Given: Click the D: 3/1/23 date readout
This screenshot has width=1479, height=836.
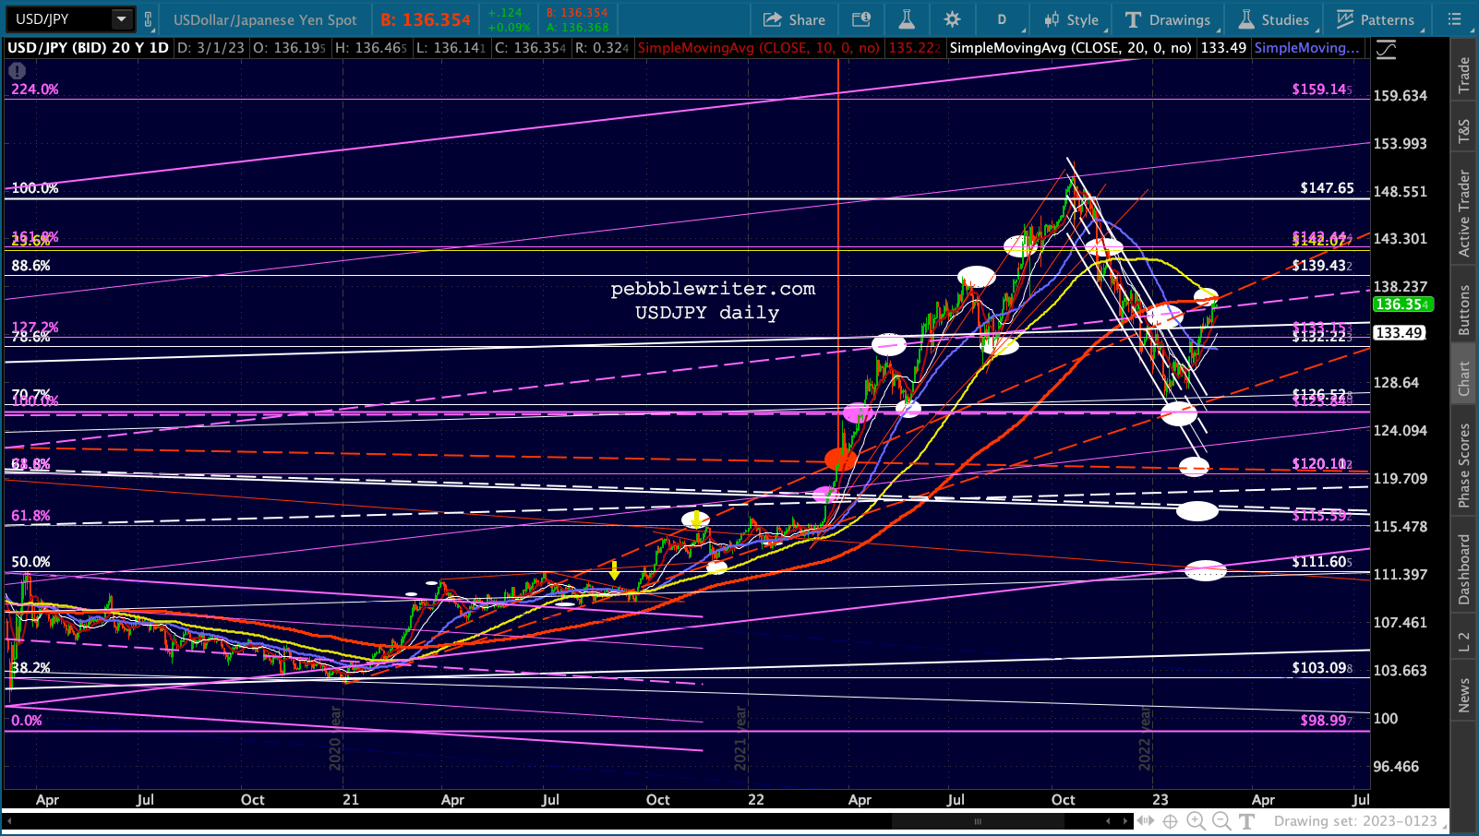Looking at the screenshot, I should click(x=211, y=48).
